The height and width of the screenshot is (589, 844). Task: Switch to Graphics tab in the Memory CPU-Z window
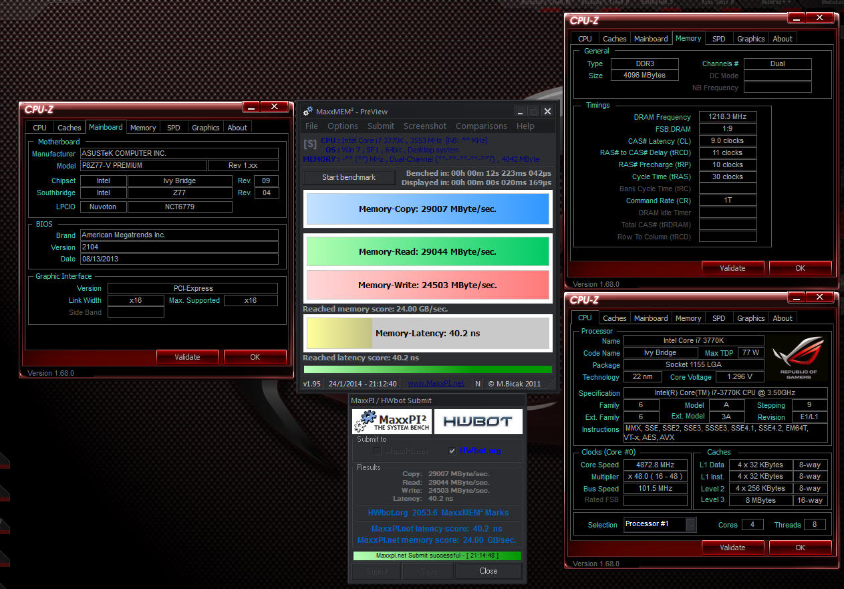[751, 39]
